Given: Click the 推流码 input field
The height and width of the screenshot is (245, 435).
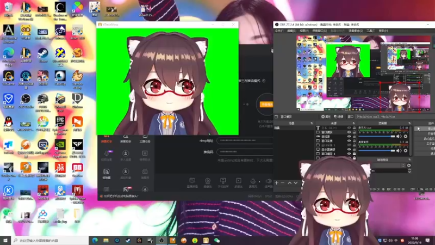Looking at the screenshot, I should coord(245,152).
